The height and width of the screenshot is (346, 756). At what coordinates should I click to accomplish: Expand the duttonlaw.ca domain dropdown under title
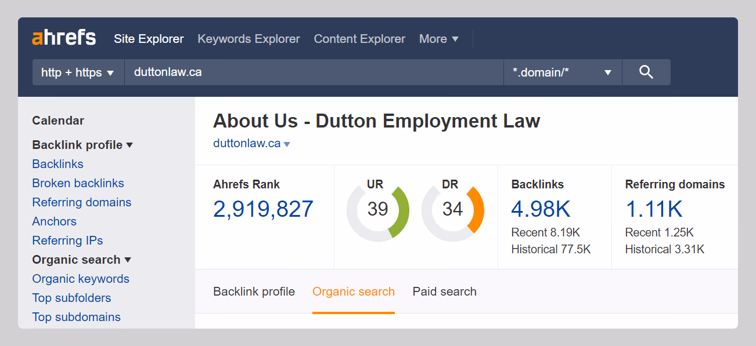point(251,144)
